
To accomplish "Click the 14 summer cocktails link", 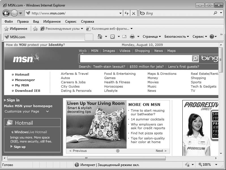I will click(148, 119).
